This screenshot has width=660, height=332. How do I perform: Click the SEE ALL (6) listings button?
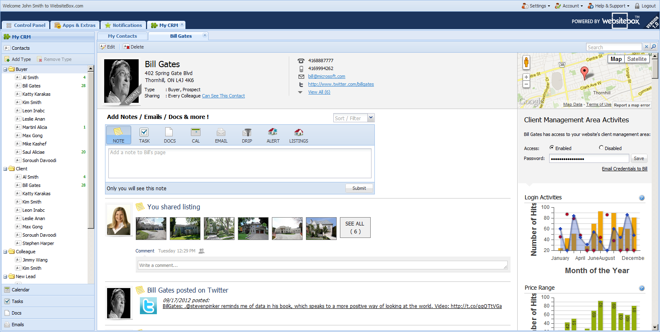[355, 228]
